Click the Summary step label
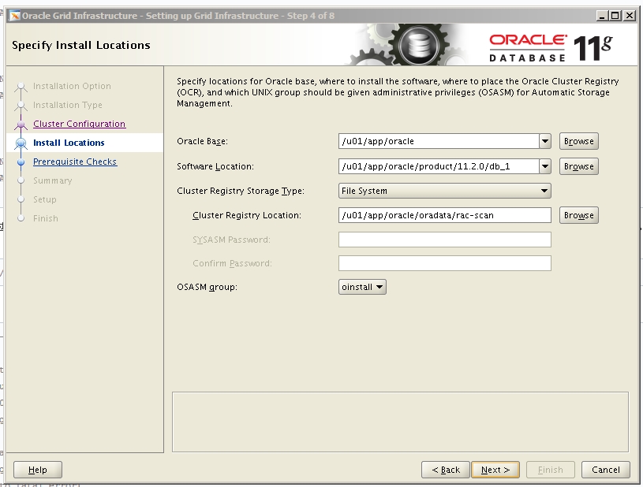This screenshot has height=487, width=643. pyautogui.click(x=53, y=180)
